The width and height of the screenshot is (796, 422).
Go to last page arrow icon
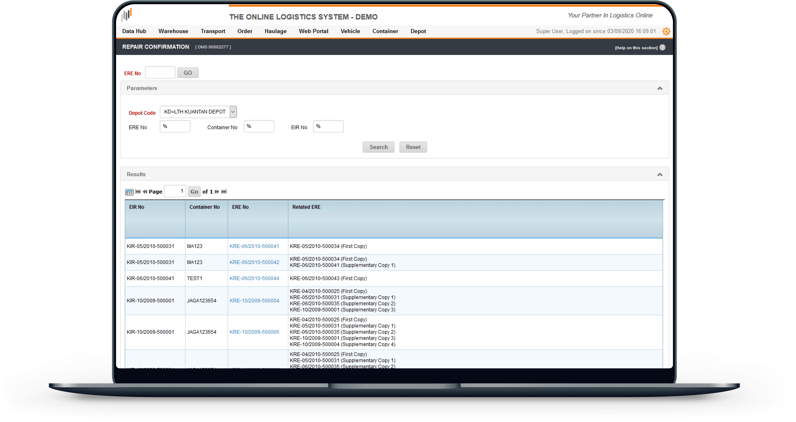click(224, 191)
